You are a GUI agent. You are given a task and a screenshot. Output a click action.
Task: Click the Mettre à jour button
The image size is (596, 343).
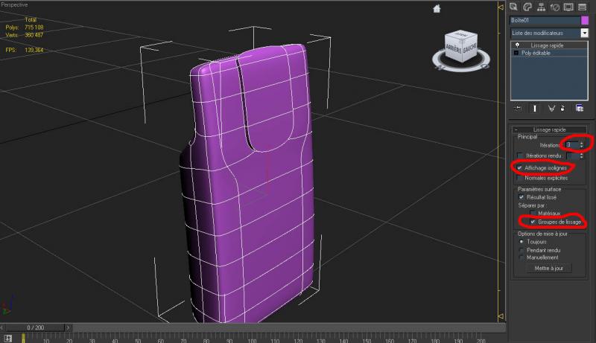coord(548,268)
